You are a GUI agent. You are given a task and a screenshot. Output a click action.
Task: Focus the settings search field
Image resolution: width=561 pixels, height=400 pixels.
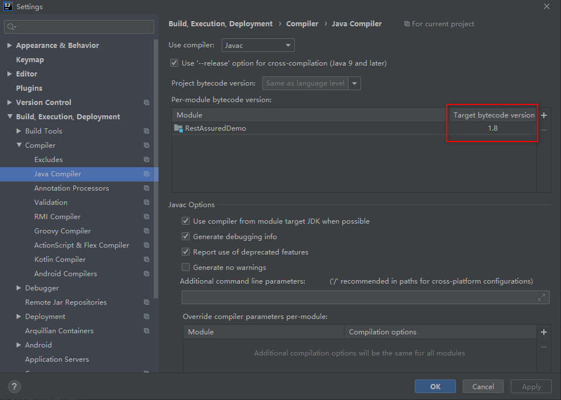coord(79,27)
